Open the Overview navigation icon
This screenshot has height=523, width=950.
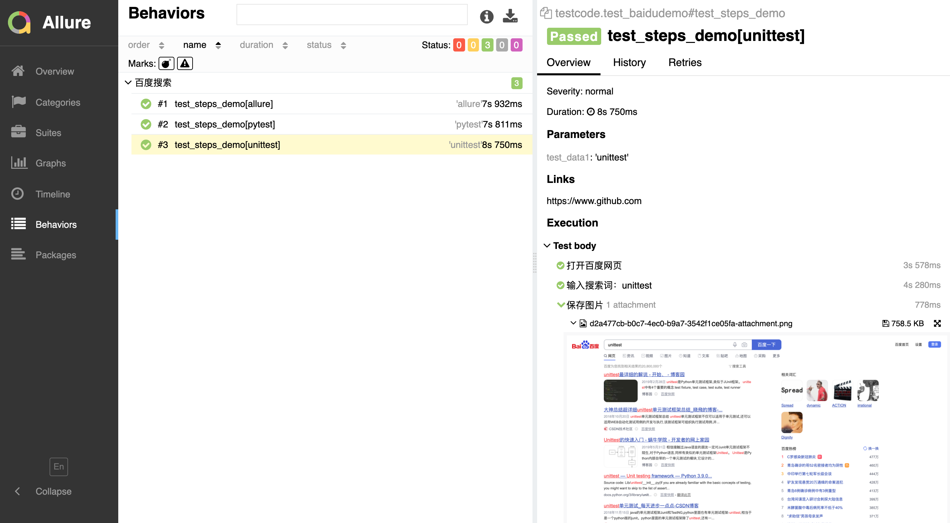pos(19,72)
